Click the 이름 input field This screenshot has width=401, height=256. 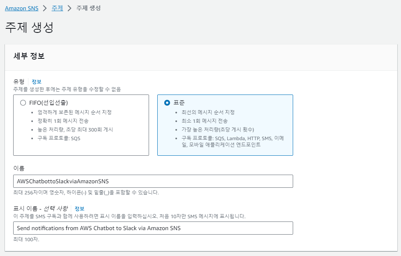click(153, 181)
